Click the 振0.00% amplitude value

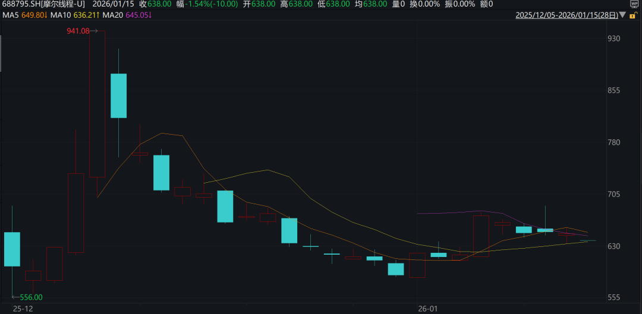461,5
